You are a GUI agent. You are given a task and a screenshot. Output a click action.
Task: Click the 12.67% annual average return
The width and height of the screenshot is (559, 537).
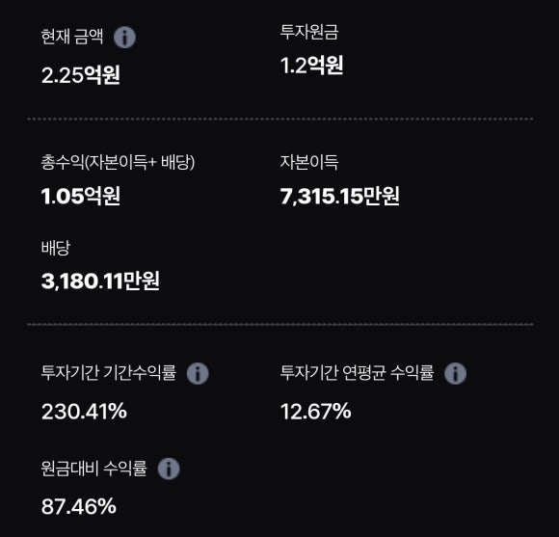click(x=316, y=411)
